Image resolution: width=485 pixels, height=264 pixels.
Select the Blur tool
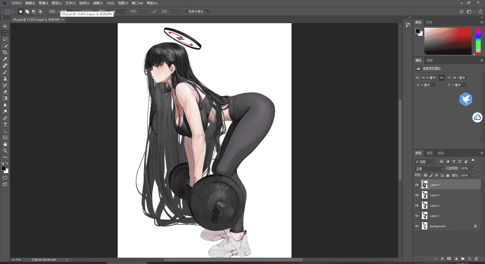[x=5, y=105]
